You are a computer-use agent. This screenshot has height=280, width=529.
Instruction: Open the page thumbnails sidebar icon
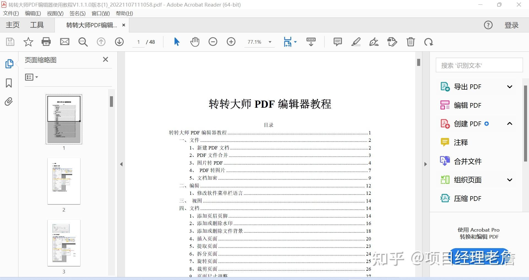coord(9,64)
